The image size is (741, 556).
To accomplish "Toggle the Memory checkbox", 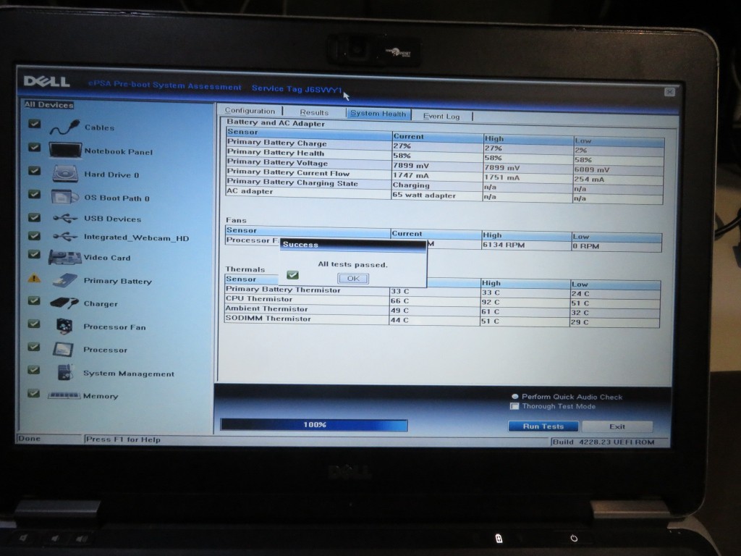I will [34, 393].
